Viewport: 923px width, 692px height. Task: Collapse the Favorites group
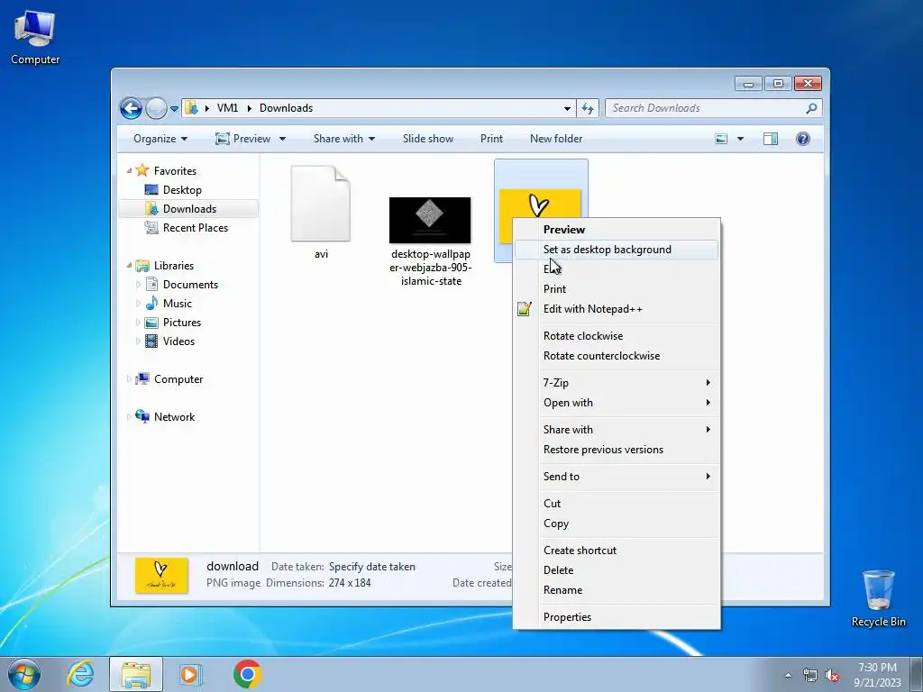[129, 170]
